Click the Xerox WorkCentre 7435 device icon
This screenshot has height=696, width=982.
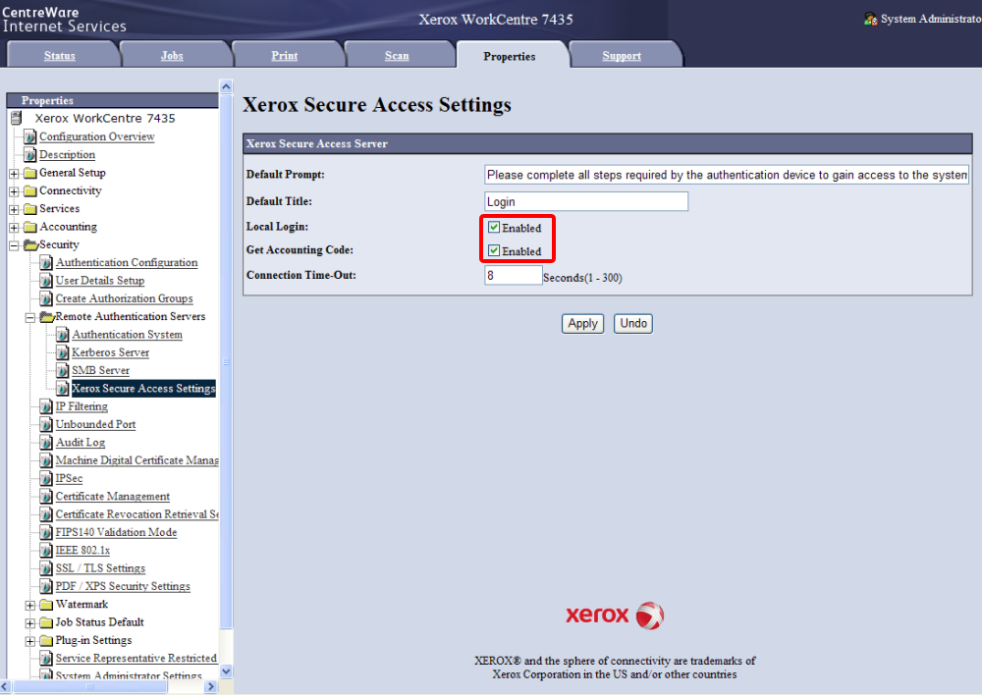(x=16, y=118)
